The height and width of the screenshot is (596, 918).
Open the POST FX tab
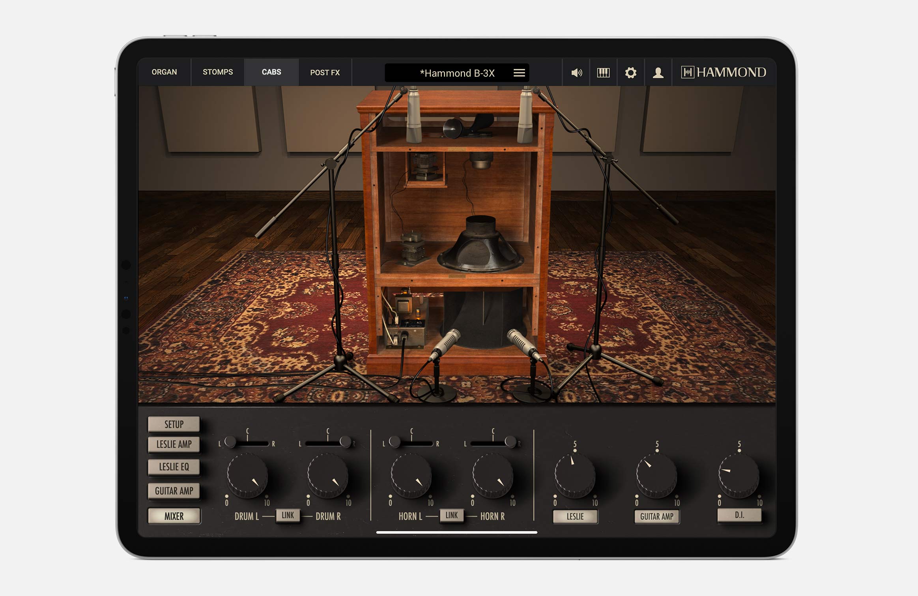[x=325, y=73]
